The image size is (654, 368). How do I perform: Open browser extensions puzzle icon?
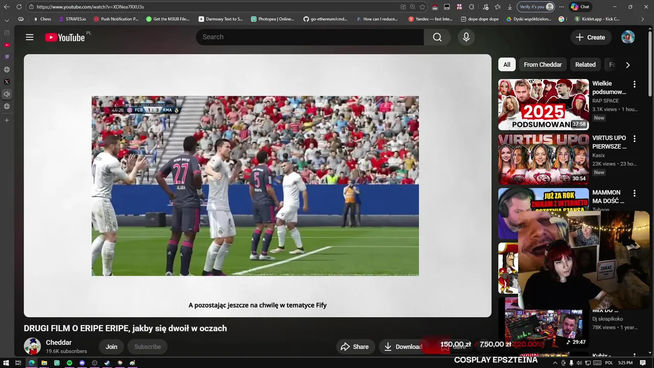click(472, 7)
